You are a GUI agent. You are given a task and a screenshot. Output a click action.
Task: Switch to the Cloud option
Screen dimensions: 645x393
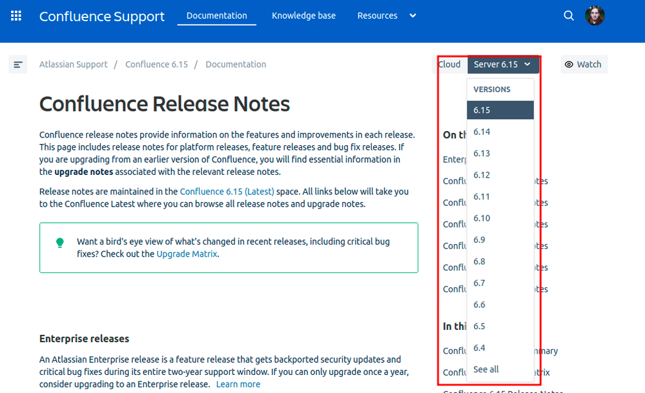[x=449, y=65]
